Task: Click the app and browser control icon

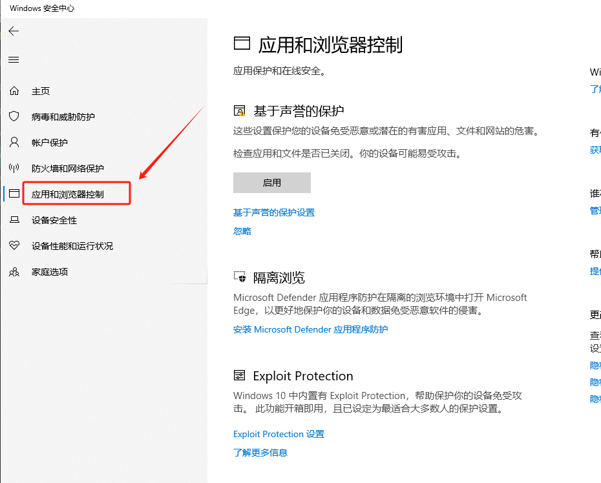Action: click(x=14, y=194)
